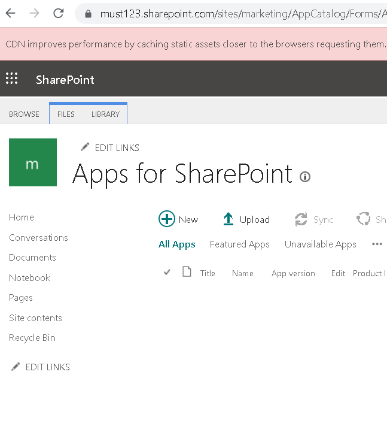
Task: Sort by the App version column header
Action: coord(293,274)
